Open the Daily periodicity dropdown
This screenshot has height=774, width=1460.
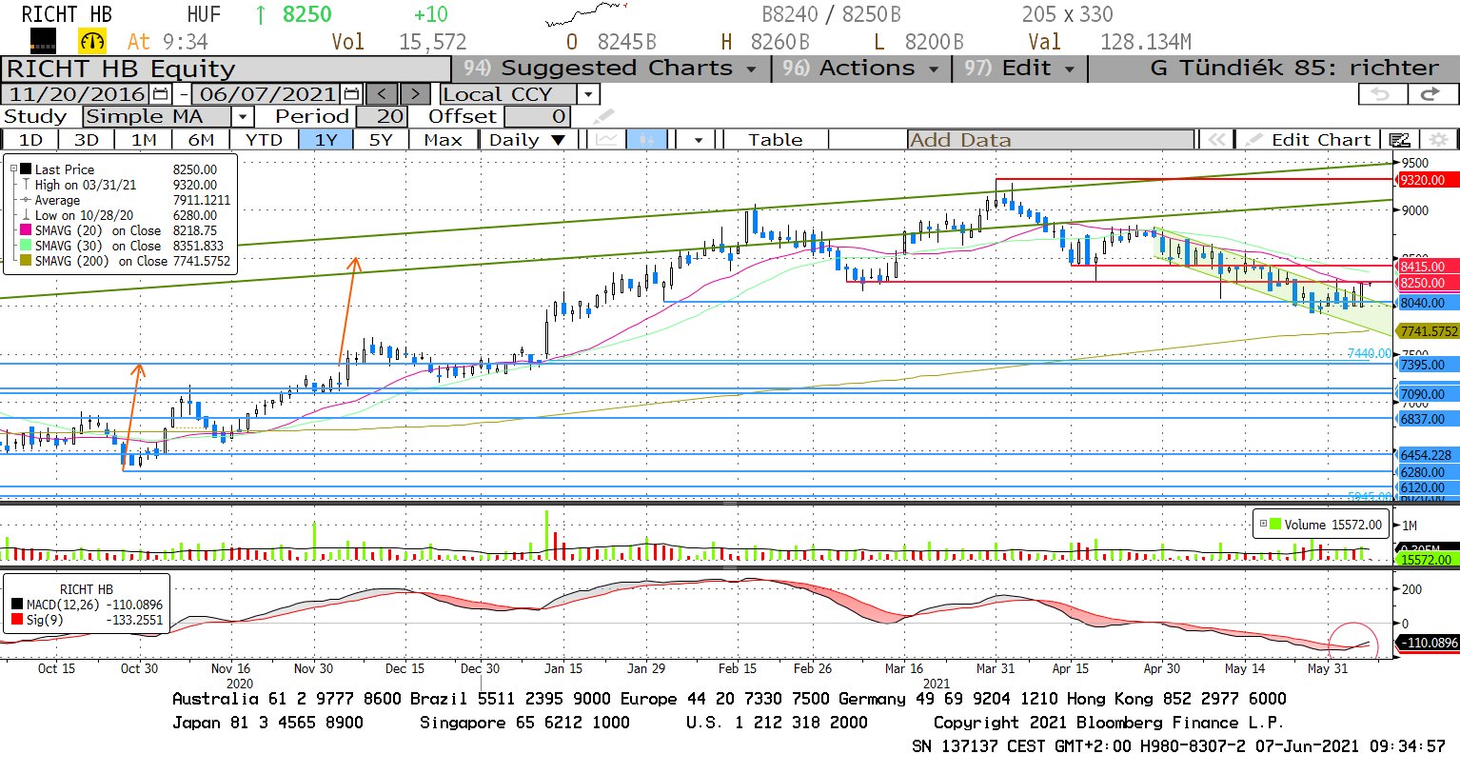pyautogui.click(x=526, y=140)
